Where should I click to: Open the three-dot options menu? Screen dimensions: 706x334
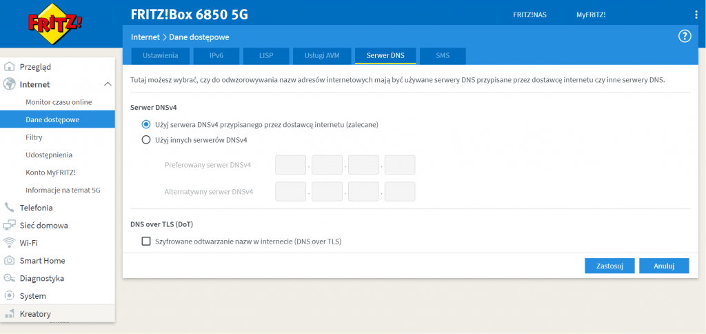(x=696, y=14)
